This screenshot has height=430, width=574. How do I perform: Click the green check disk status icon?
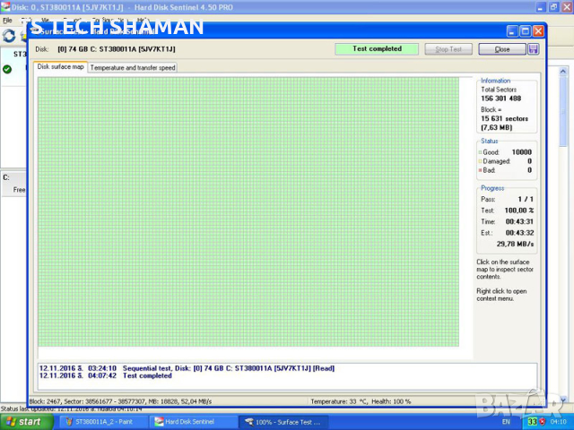[x=7, y=68]
